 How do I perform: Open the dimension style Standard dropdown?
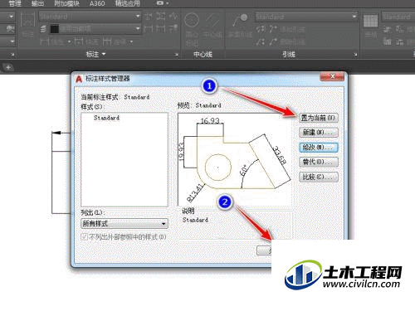coord(90,17)
